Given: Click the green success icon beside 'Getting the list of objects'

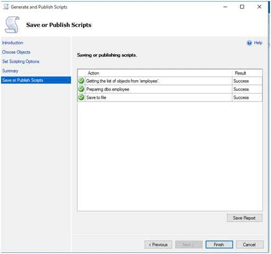Looking at the screenshot, I should 81,81.
